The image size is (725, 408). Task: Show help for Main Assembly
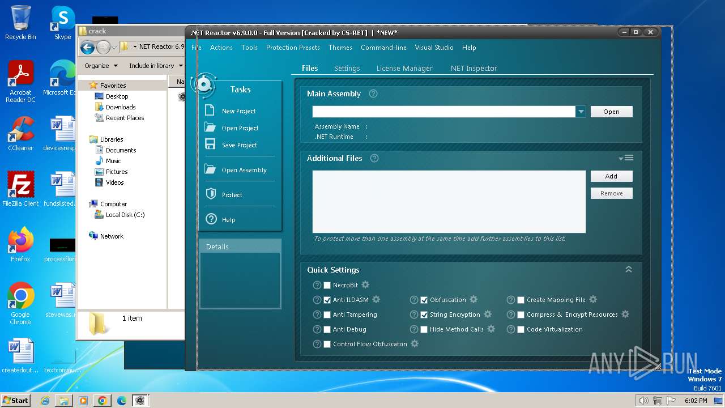click(x=373, y=93)
